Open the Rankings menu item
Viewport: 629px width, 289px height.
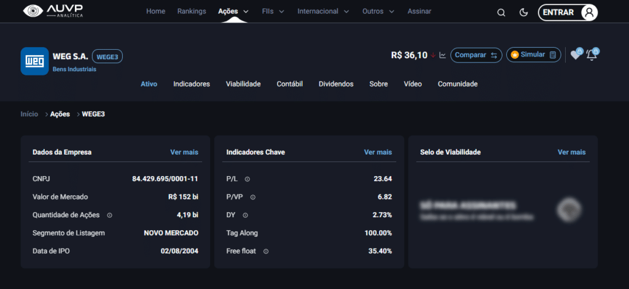(192, 11)
